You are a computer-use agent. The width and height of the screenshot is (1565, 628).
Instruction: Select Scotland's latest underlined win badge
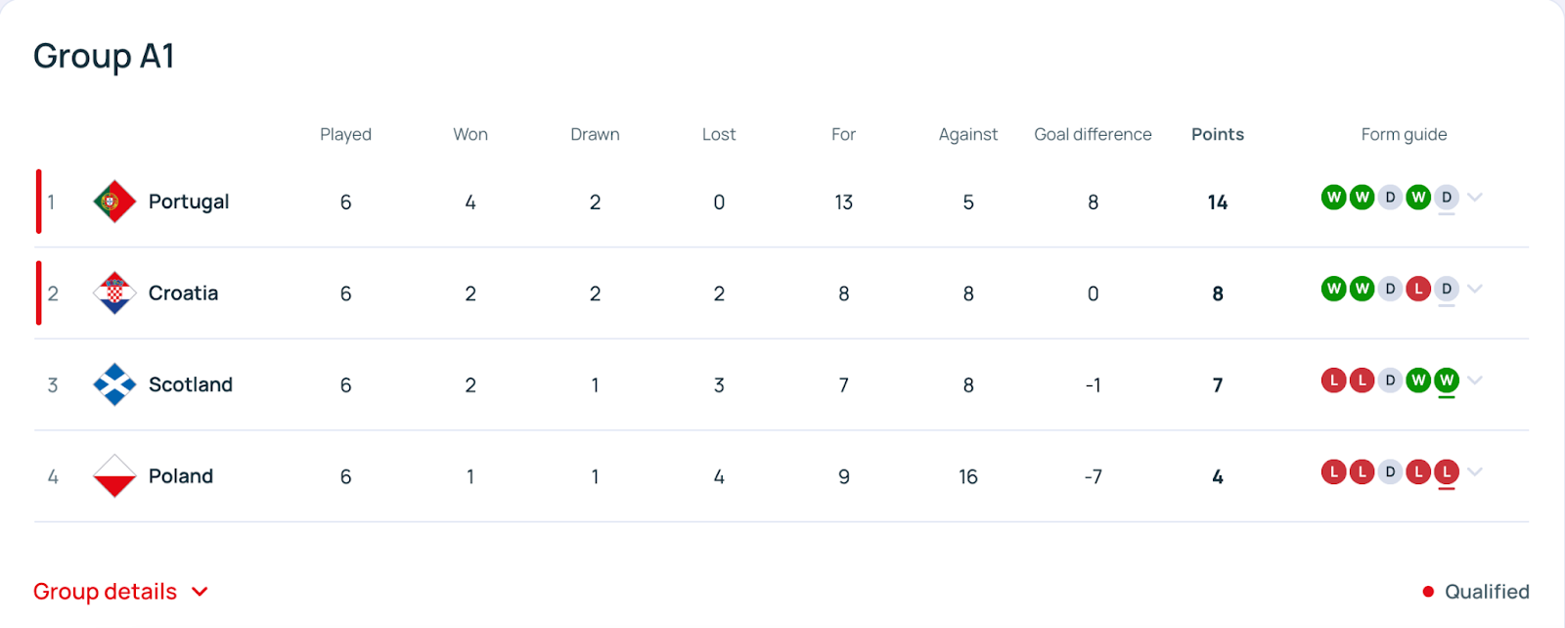click(1447, 381)
